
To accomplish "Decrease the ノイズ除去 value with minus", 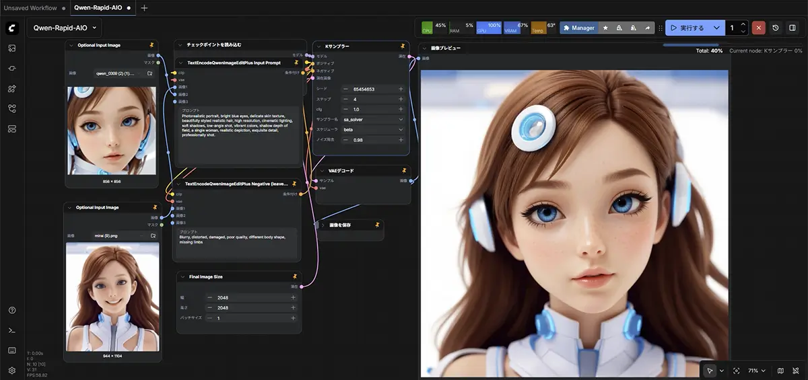I will (346, 140).
